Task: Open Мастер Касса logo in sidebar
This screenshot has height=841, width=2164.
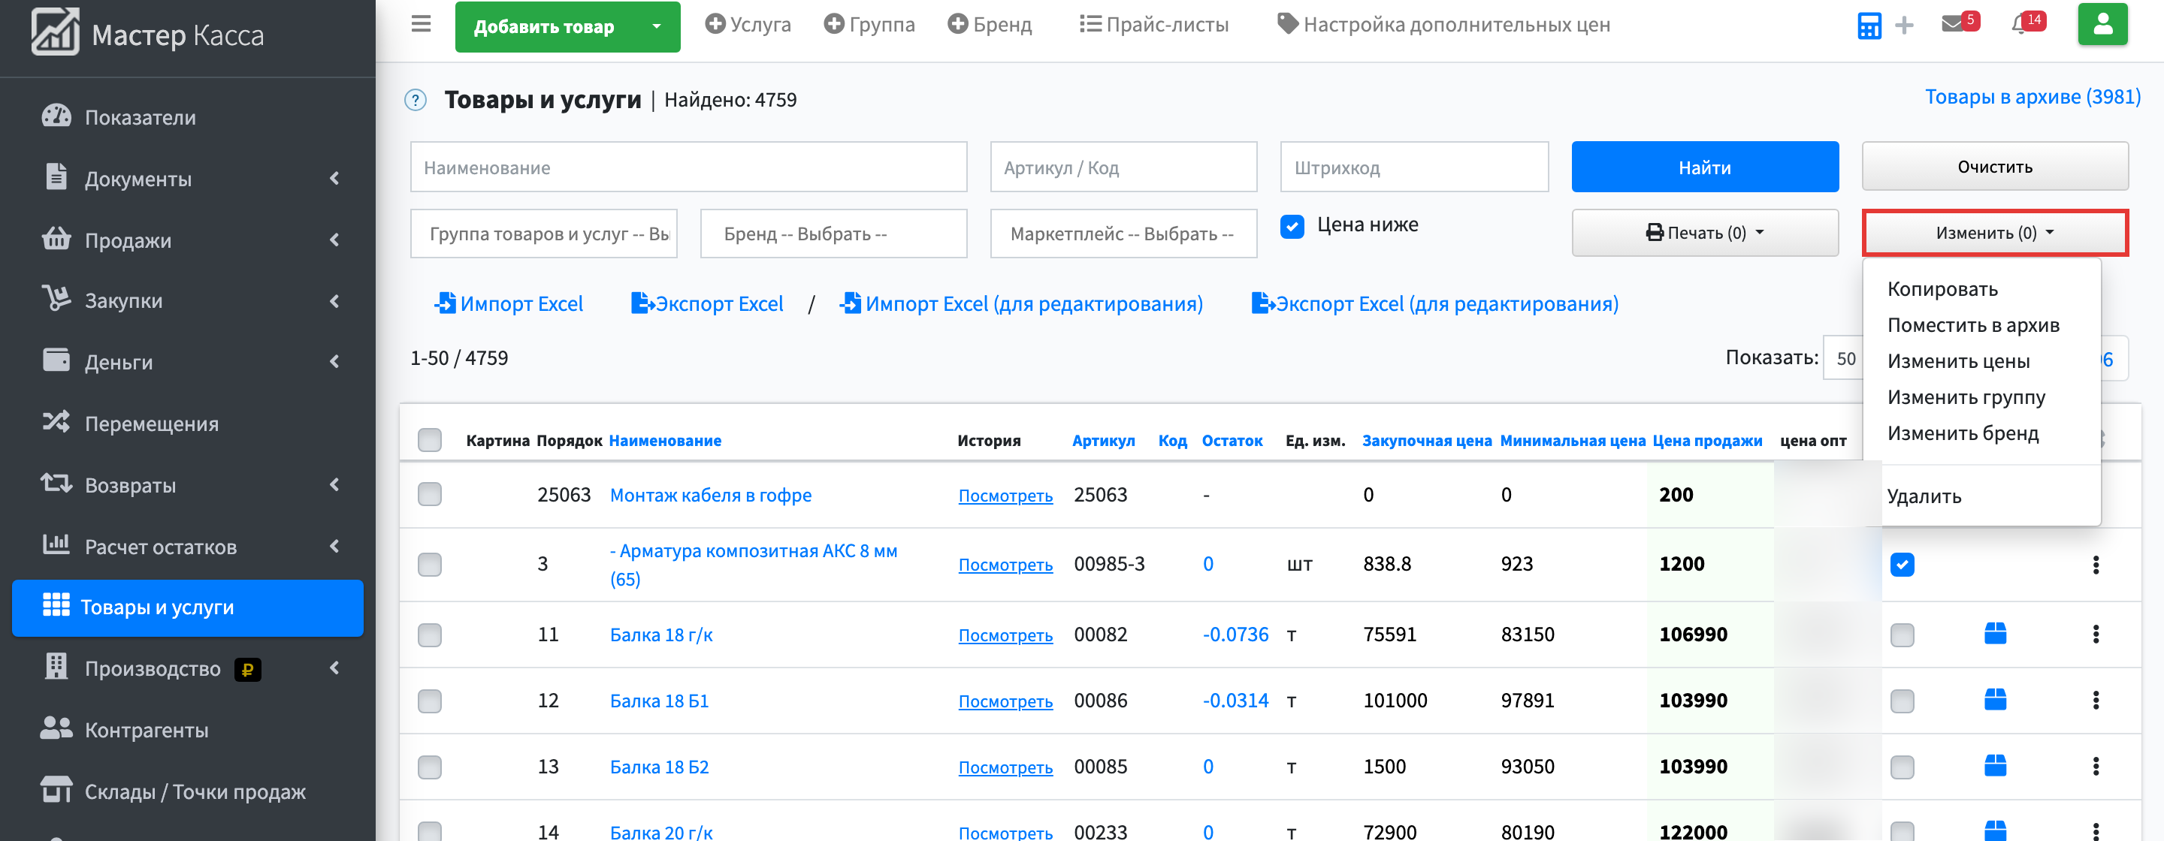Action: click(x=148, y=34)
